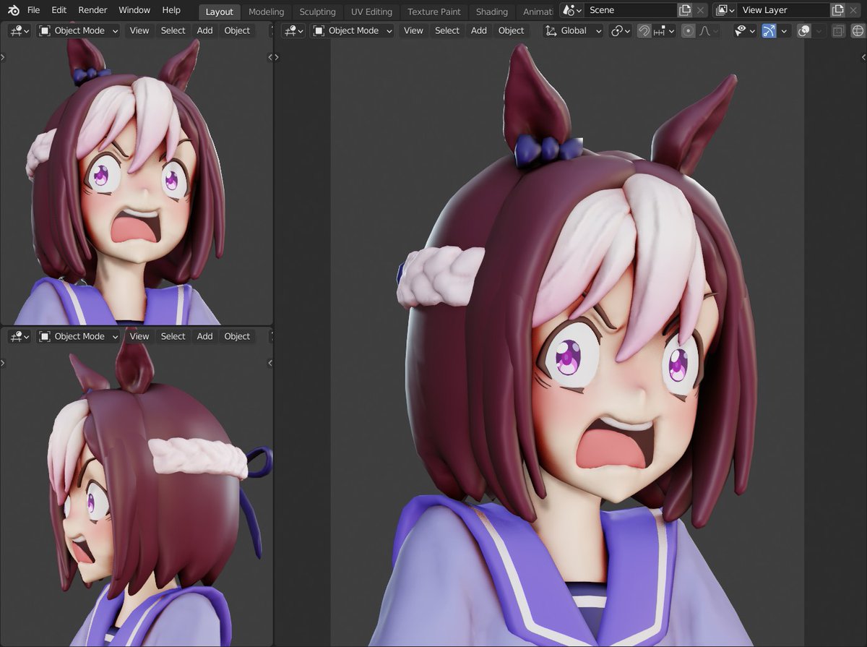Open Object menu in top-left viewport
Image resolution: width=867 pixels, height=647 pixels.
[x=237, y=30]
